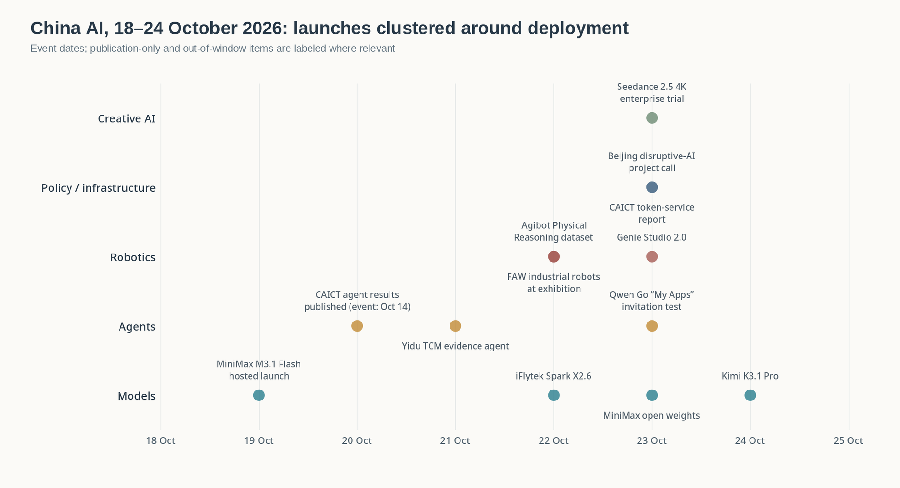The width and height of the screenshot is (900, 488).
Task: Select the Agents dot on 21 Oct
Action: (455, 326)
